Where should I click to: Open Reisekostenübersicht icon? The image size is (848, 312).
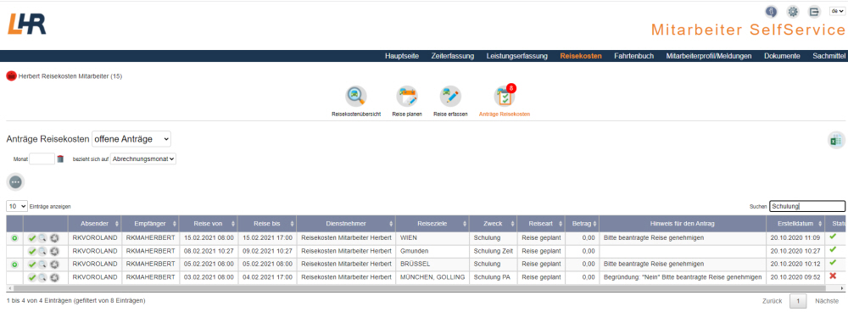[356, 97]
